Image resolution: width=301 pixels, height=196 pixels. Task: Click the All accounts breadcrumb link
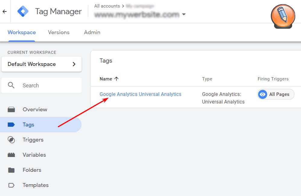[x=107, y=6]
